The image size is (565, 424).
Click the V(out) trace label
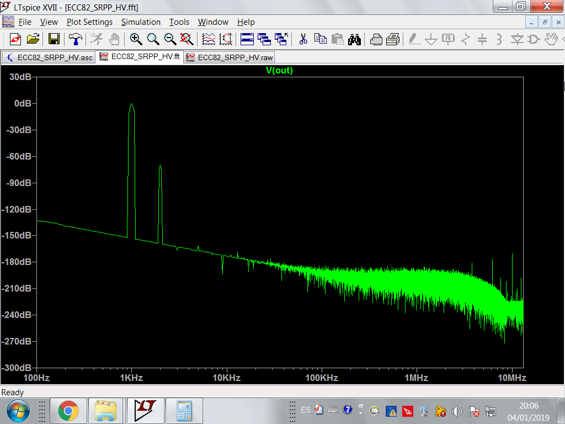tap(279, 70)
